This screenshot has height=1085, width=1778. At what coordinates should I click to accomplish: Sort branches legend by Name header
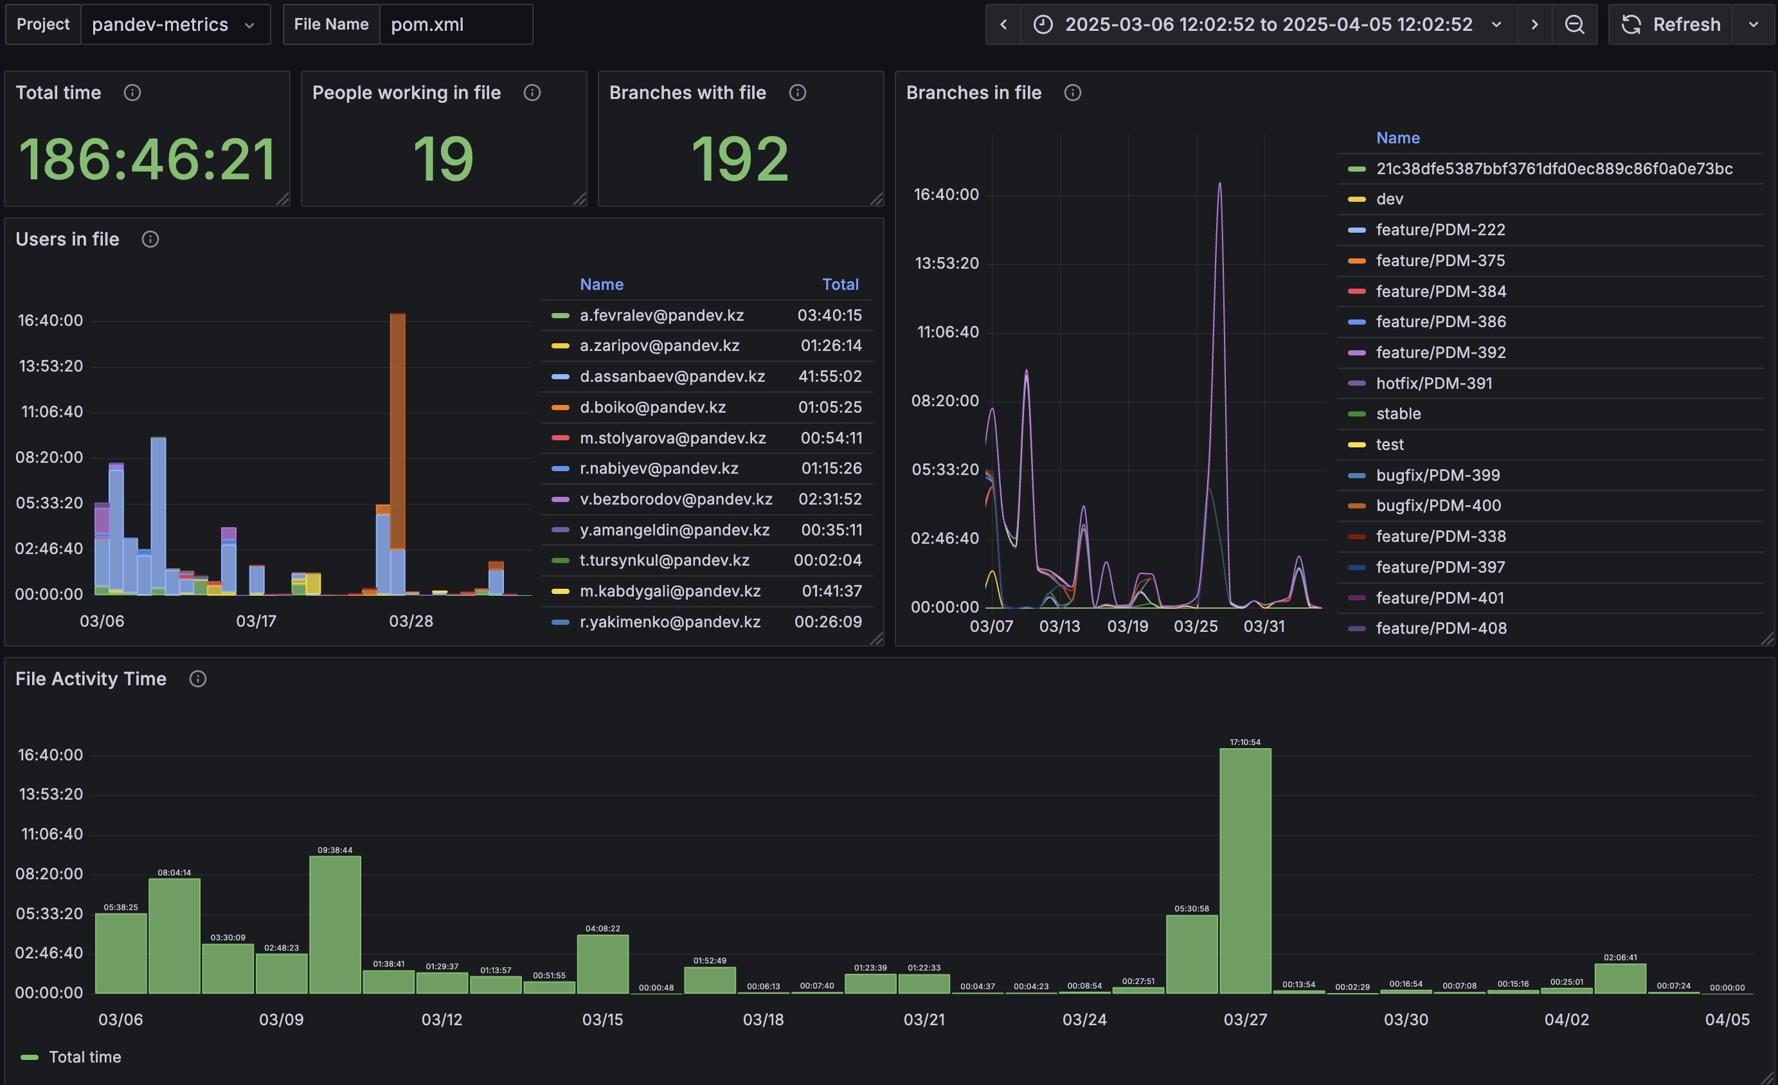click(x=1397, y=138)
